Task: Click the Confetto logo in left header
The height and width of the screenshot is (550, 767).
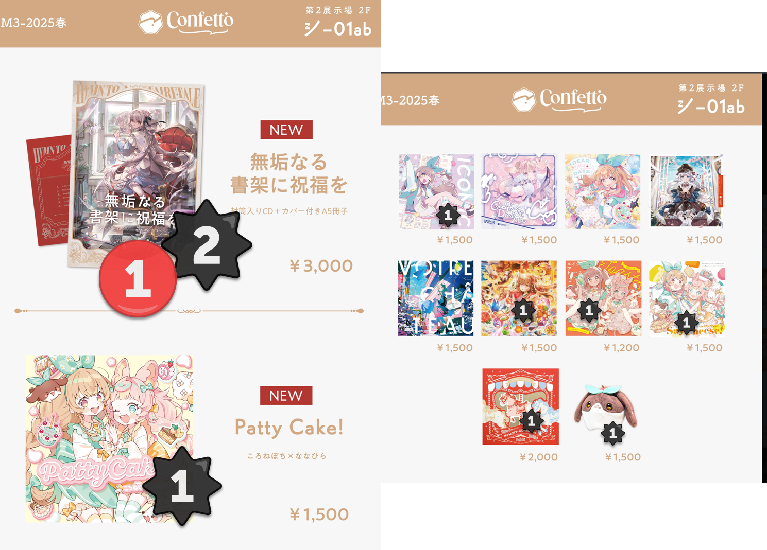Action: pos(186,23)
